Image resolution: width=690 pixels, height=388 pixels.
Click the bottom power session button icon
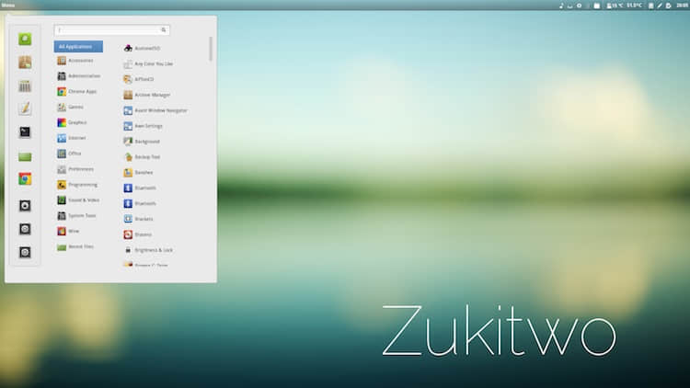point(25,252)
